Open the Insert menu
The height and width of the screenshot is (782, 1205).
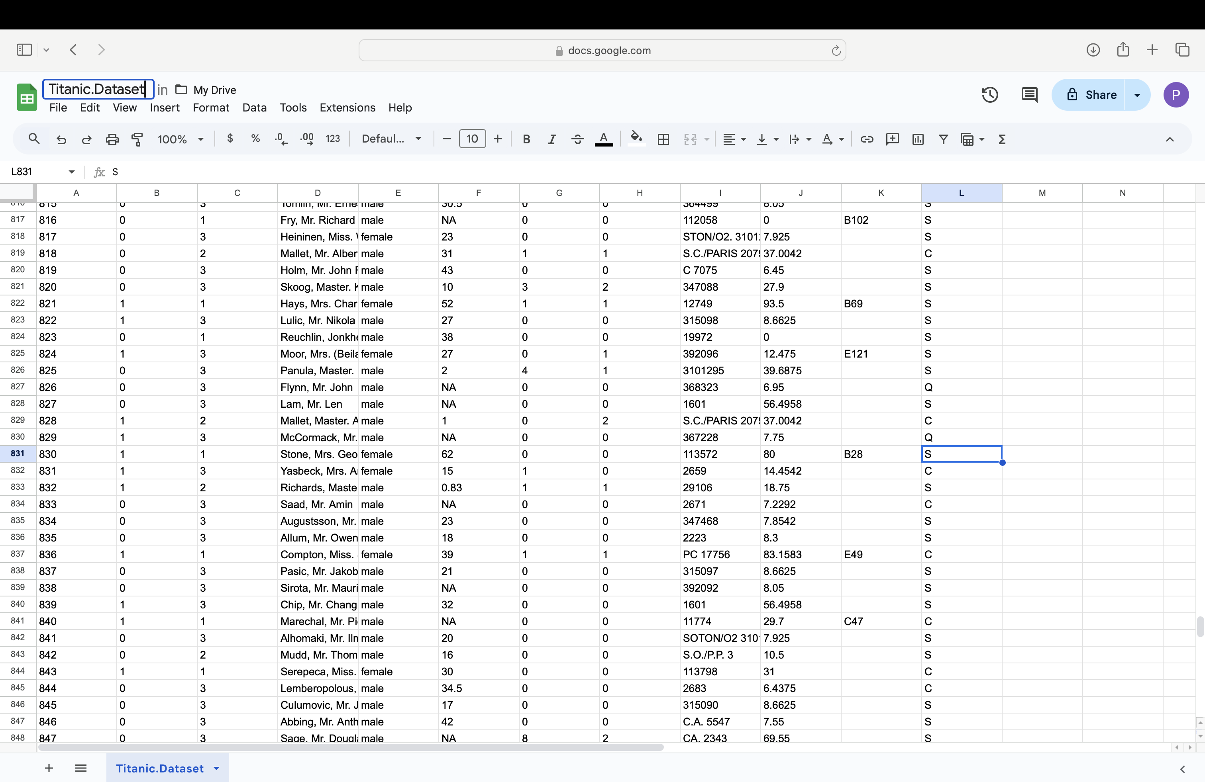[x=165, y=107]
